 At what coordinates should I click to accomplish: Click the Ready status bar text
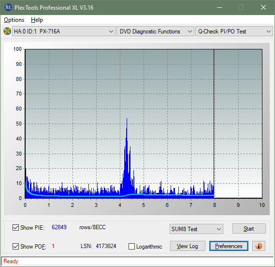point(11,261)
